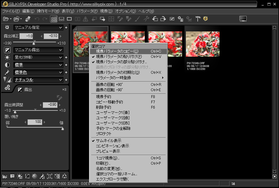Click the rotate image left toolbar icon
The height and width of the screenshot is (188, 279).
tap(155, 19)
